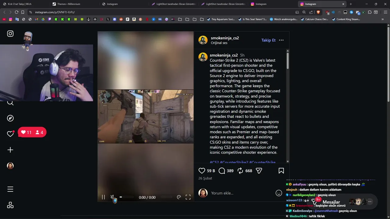The height and width of the screenshot is (219, 390).
Task: Open the Watch analmorgulis bookmark
Action: click(284, 19)
